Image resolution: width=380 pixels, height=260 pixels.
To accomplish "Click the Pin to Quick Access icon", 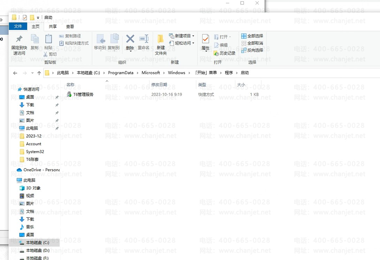I will 19,39.
